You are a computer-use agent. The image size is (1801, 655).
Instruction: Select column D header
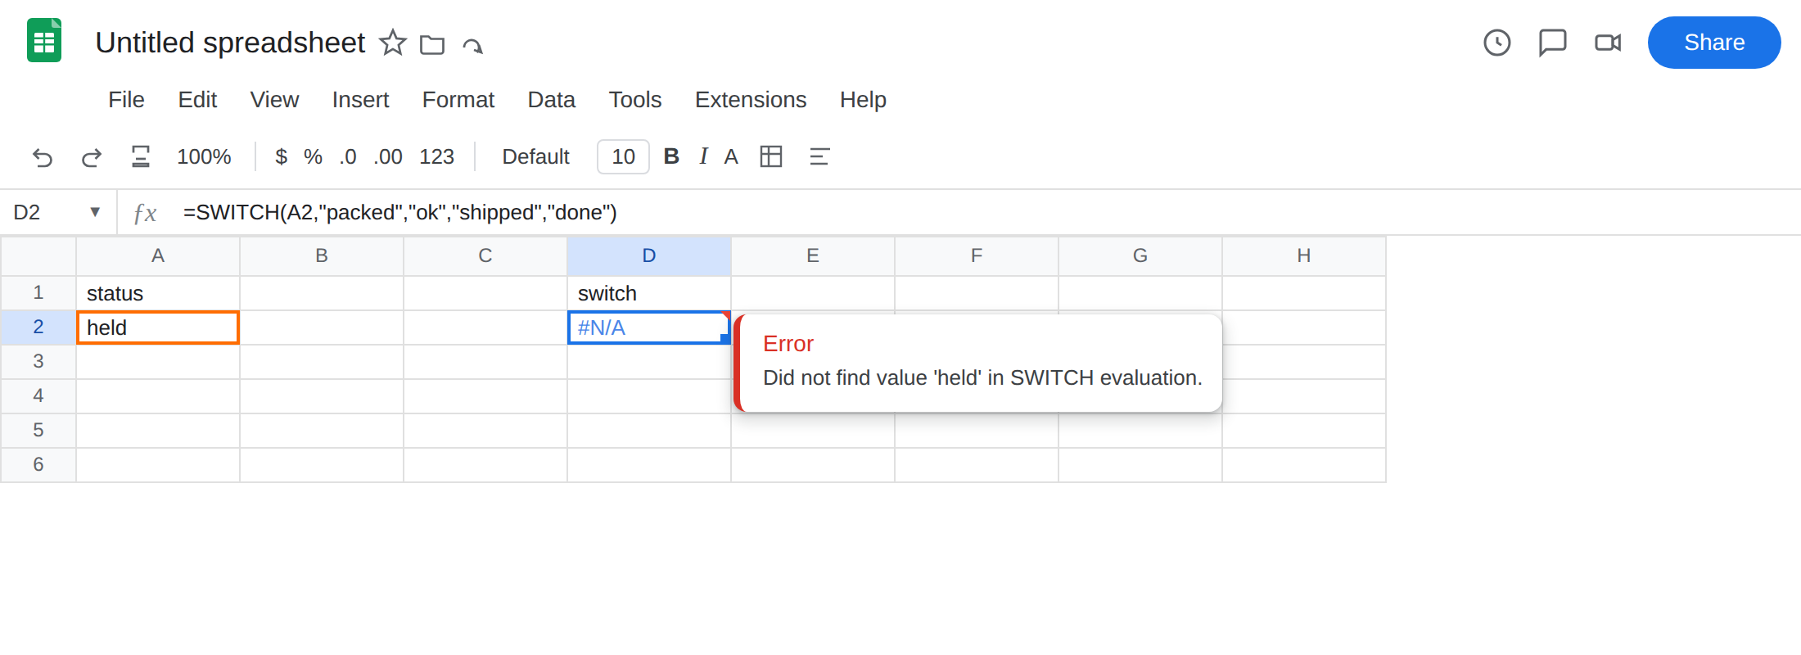(x=649, y=255)
